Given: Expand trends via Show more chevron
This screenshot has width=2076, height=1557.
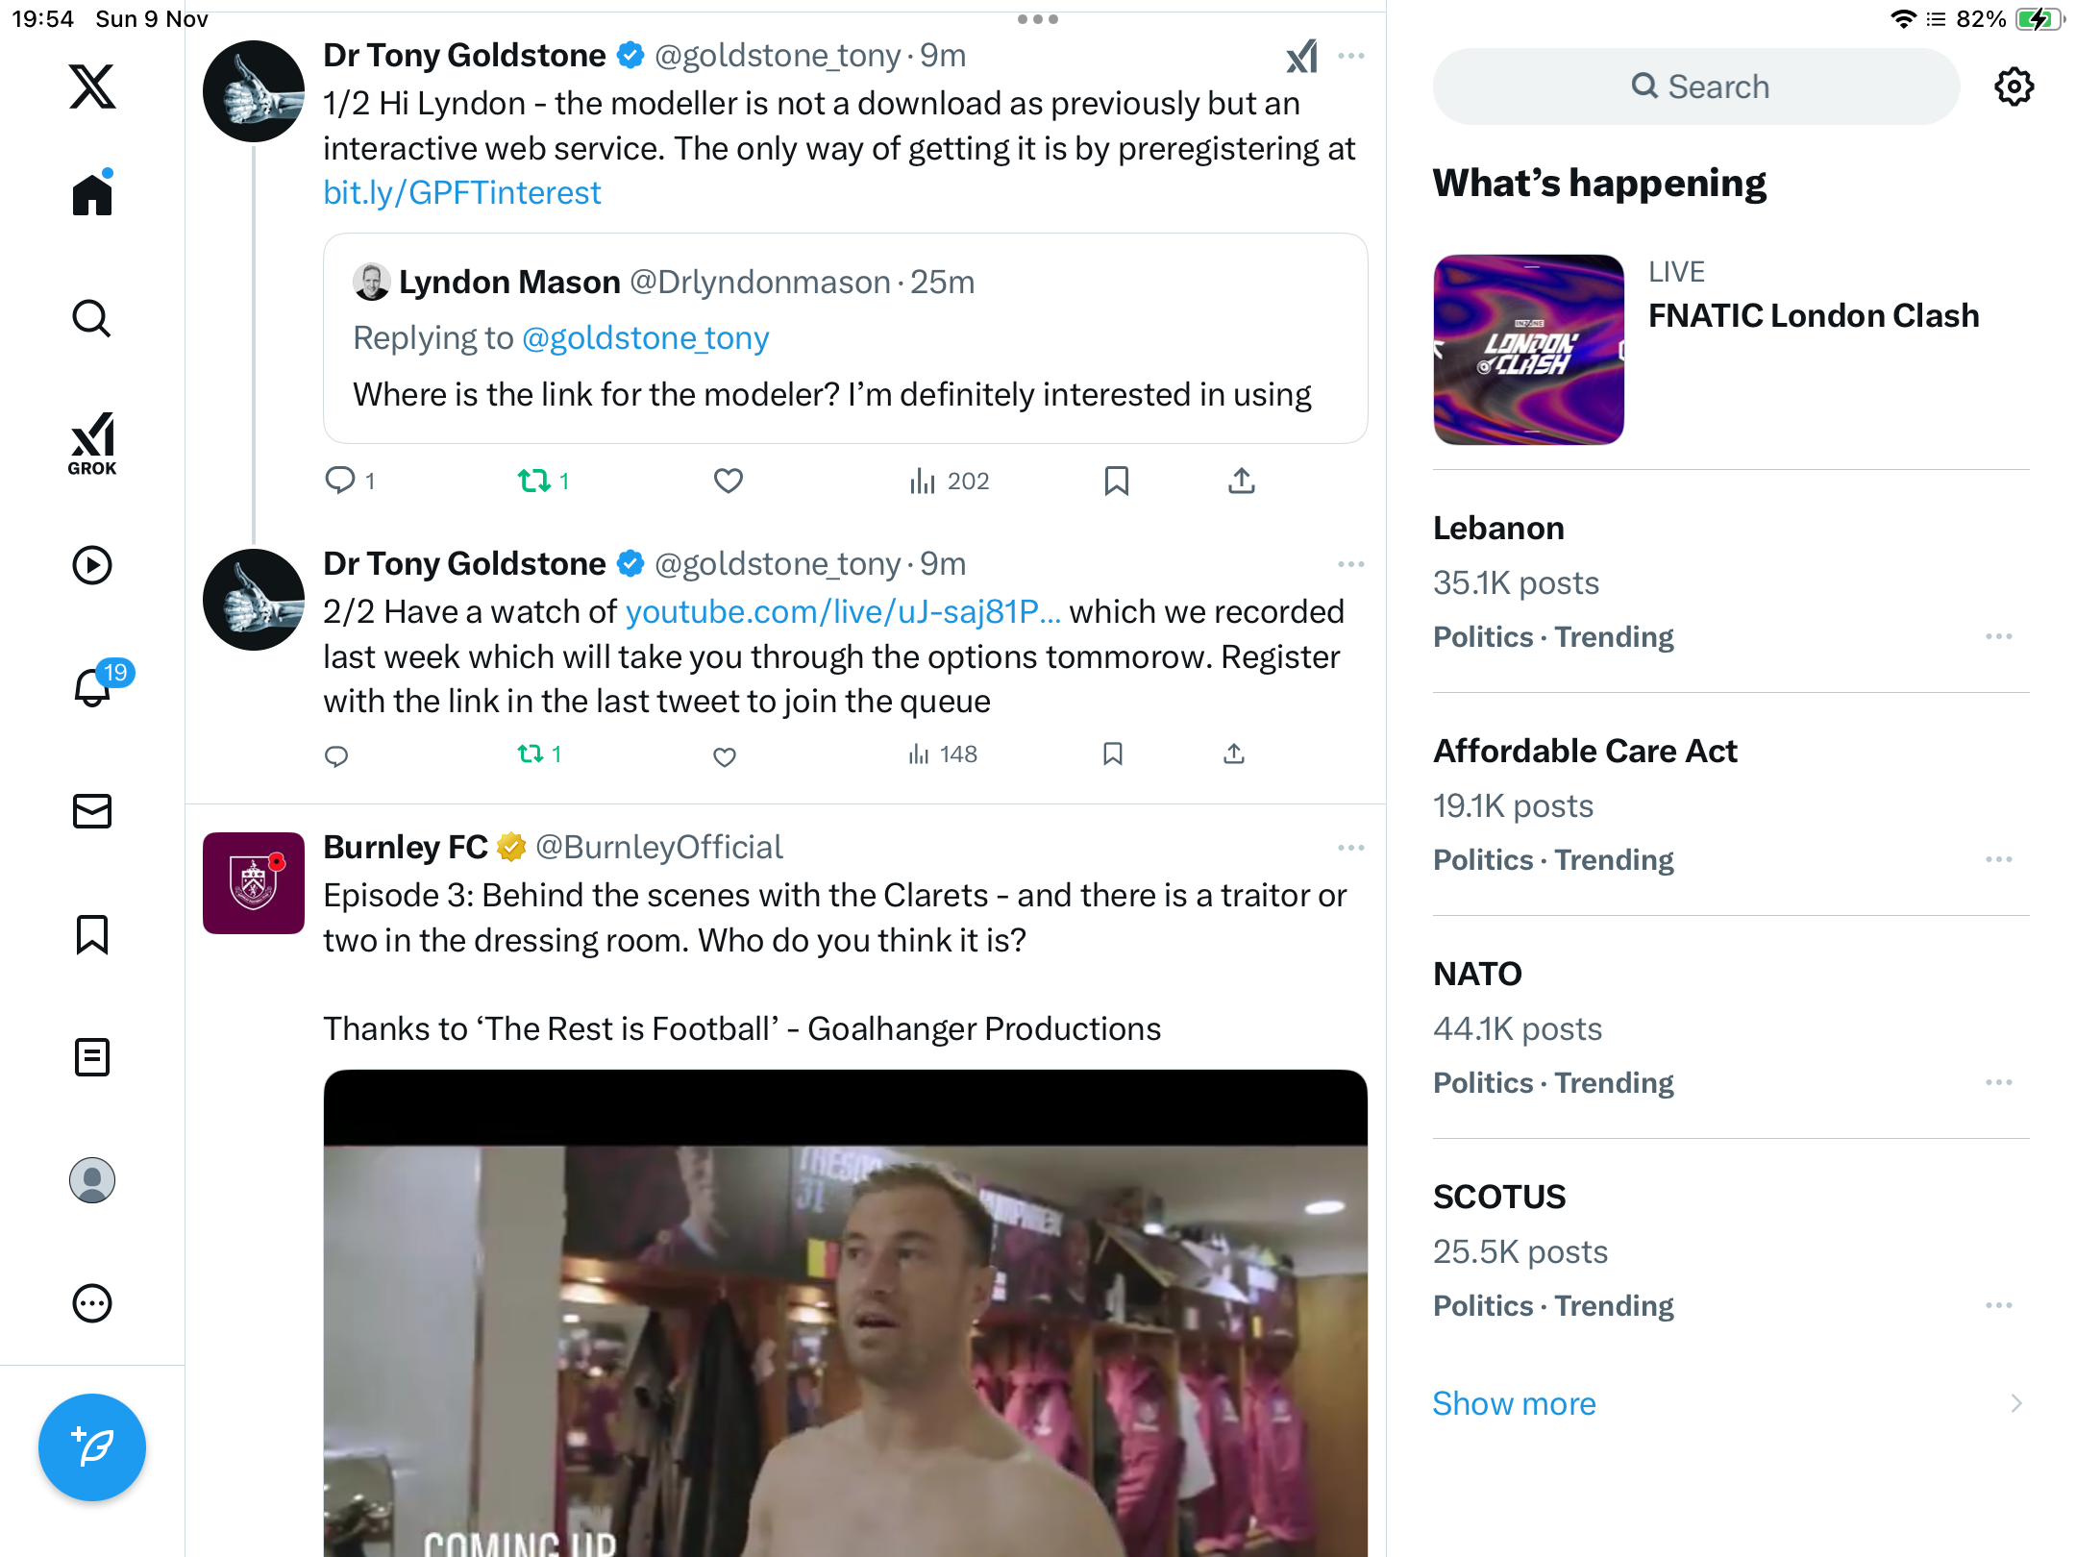Looking at the screenshot, I should pos(2015,1403).
